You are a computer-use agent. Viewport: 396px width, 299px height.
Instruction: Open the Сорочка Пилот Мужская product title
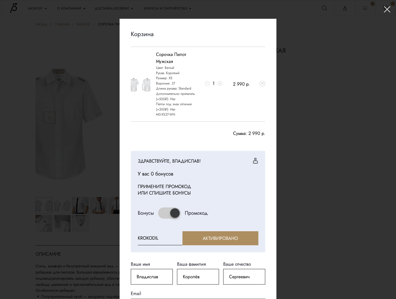171,58
